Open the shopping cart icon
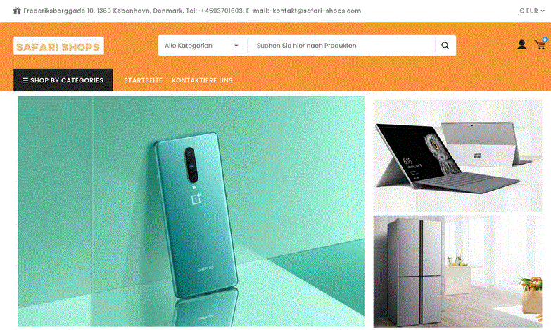Viewport: 551px width, 330px height. 540,44
